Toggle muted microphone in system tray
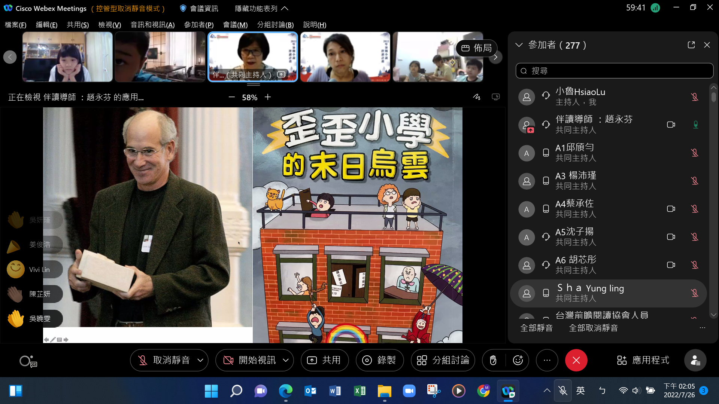This screenshot has height=404, width=719. pos(562,391)
